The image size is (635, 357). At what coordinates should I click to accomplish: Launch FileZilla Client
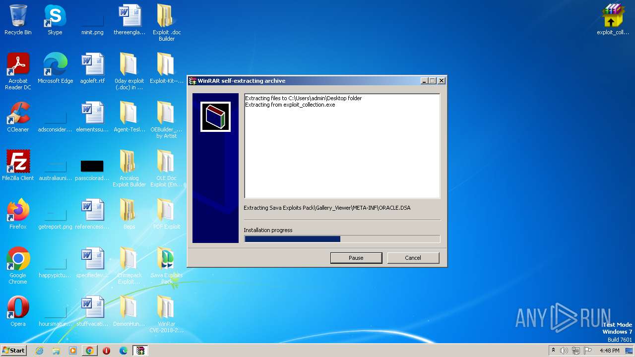[18, 166]
